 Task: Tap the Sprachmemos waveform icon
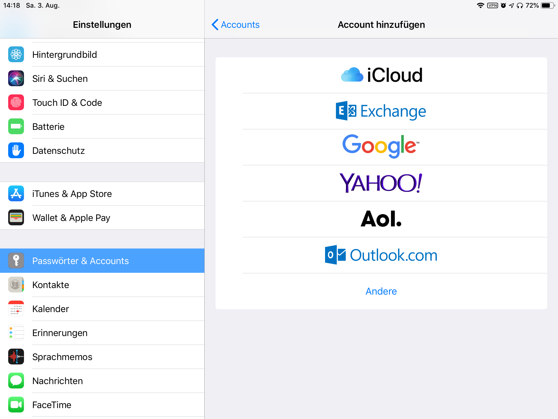click(x=16, y=357)
